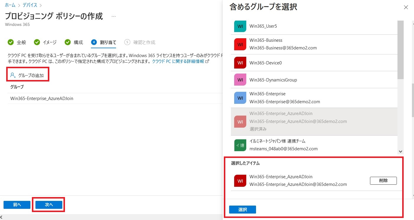
Task: Open クラウド PC に関する詳細情報 link
Action: [x=178, y=61]
